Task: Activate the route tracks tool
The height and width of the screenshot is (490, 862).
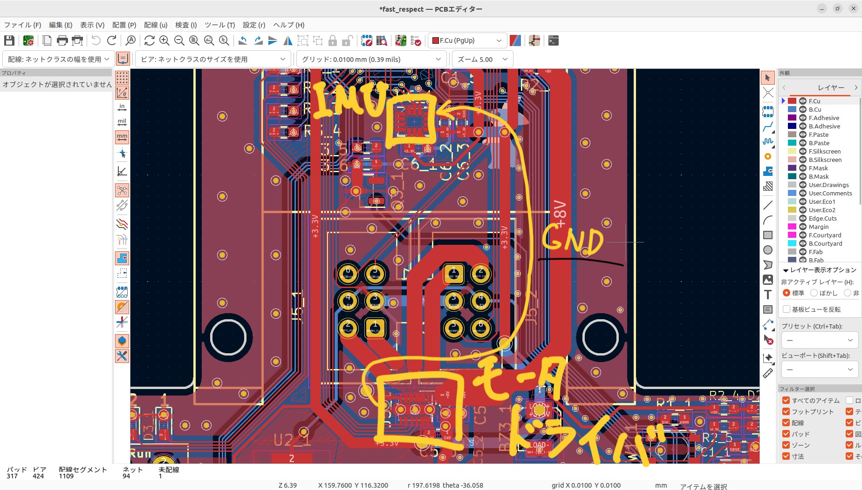Action: [x=768, y=126]
